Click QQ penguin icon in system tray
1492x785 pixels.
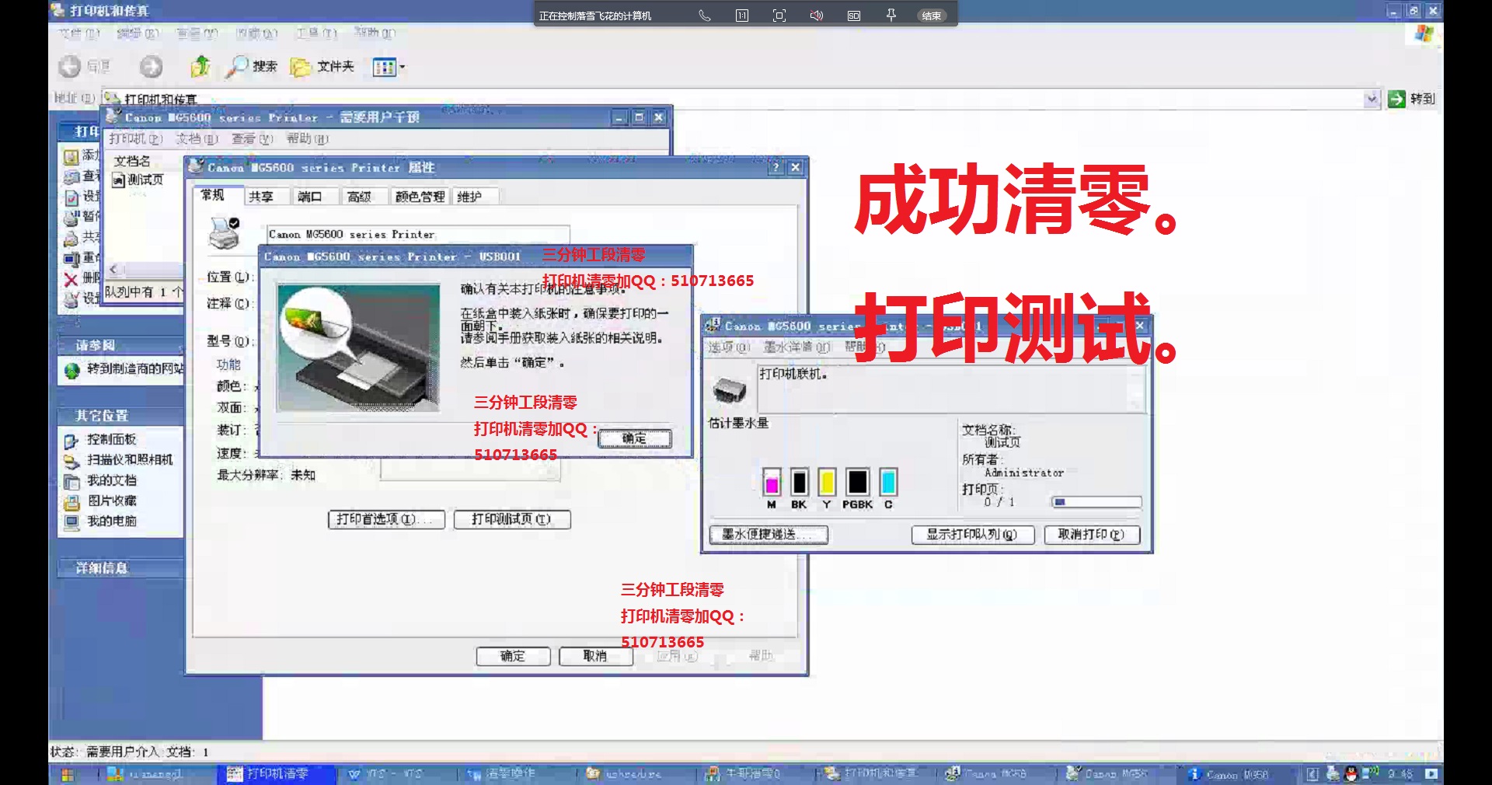[x=1351, y=774]
